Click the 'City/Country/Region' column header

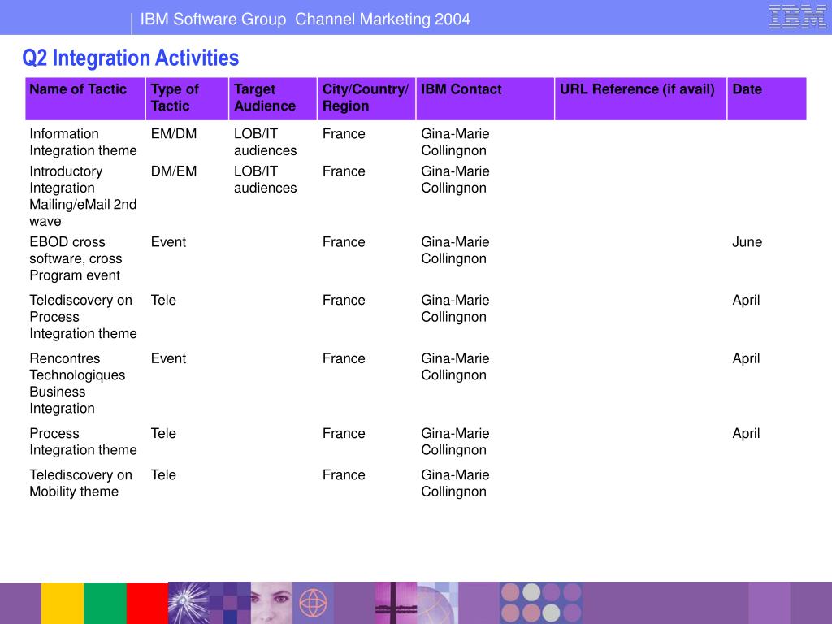(366, 98)
